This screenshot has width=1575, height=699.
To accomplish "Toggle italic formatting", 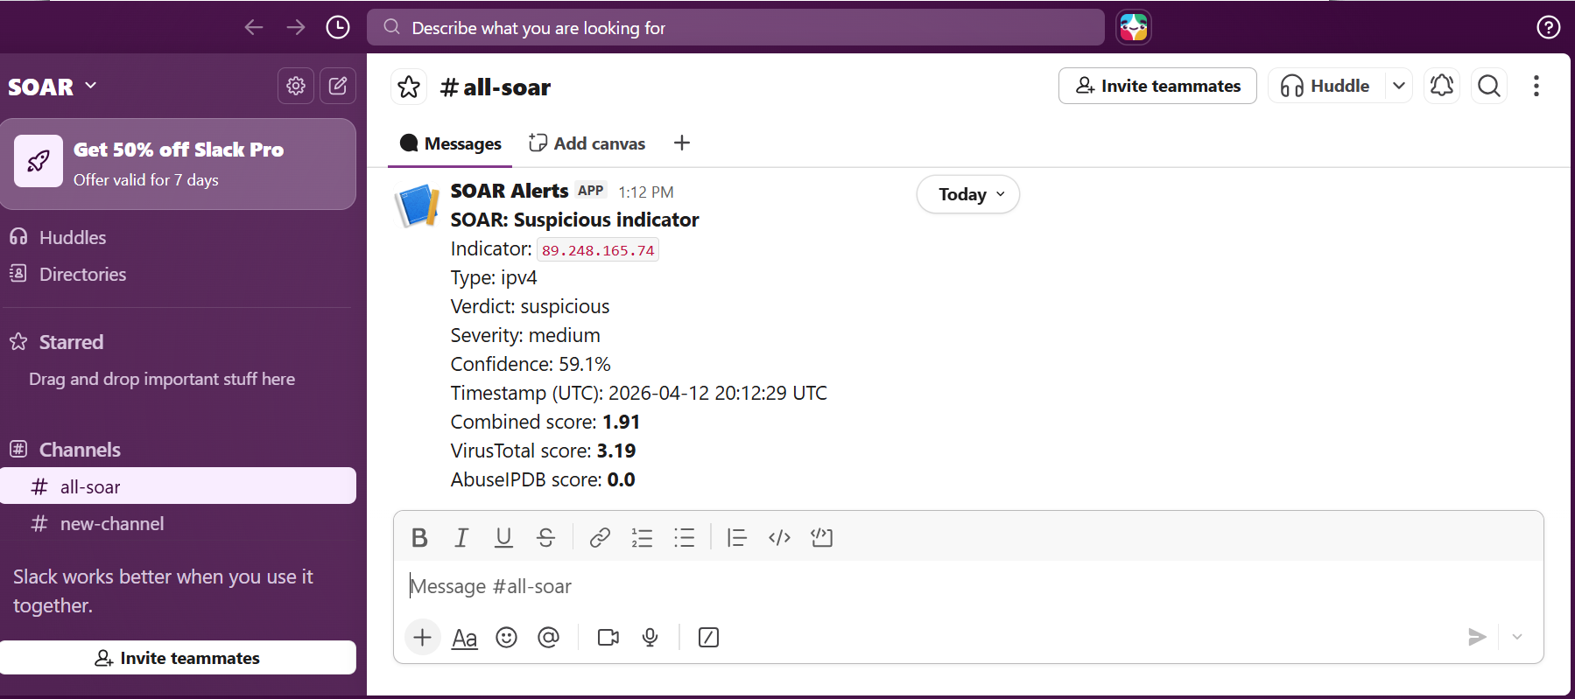I will click(461, 537).
